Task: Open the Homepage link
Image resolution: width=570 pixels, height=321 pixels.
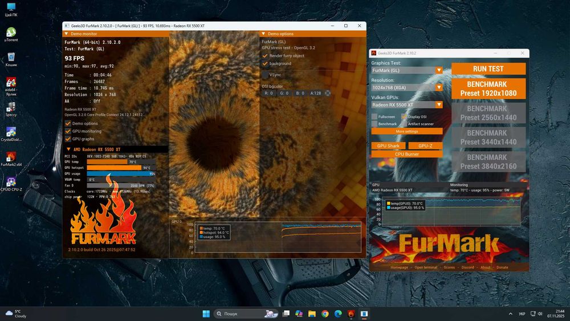Action: click(x=399, y=267)
